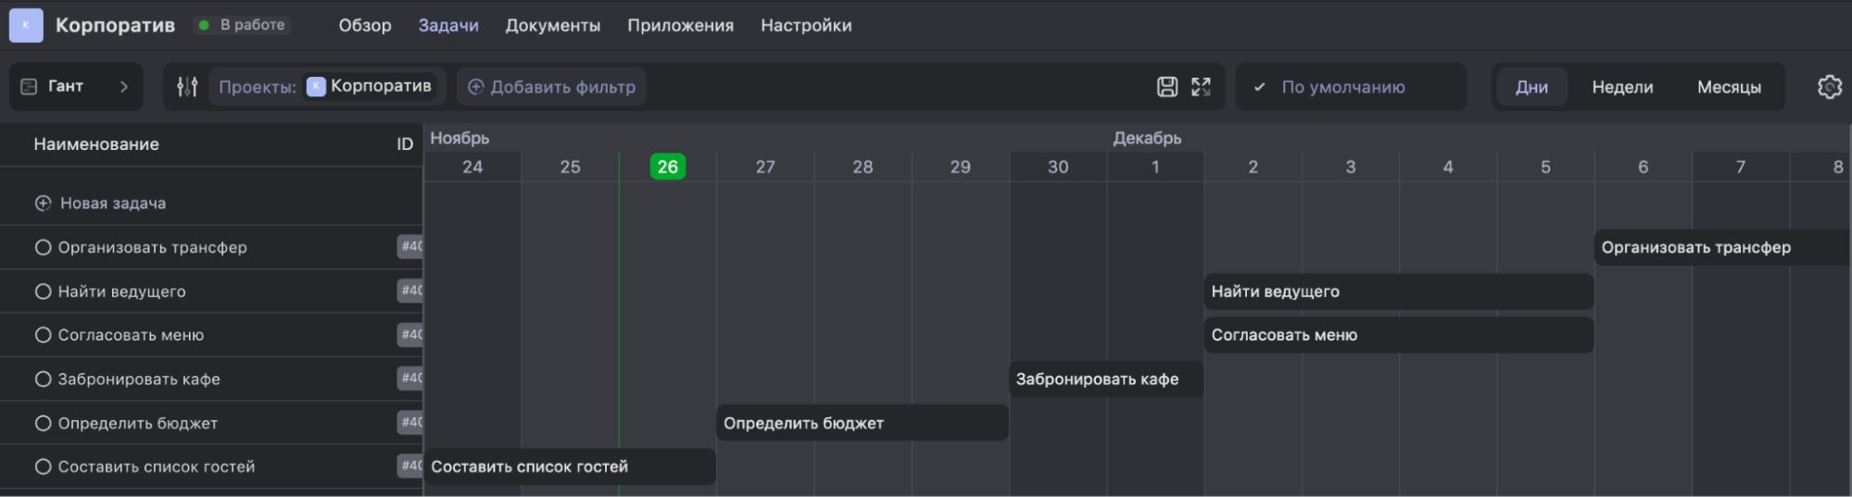
Task: Click the Определить бюджет Gantt bar
Action: point(862,423)
